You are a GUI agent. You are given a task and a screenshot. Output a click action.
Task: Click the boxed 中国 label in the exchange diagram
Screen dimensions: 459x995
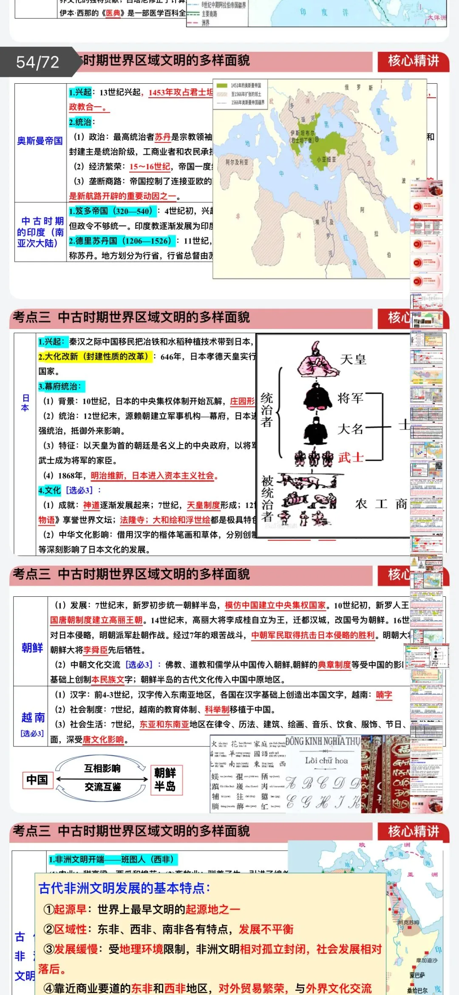pyautogui.click(x=37, y=780)
